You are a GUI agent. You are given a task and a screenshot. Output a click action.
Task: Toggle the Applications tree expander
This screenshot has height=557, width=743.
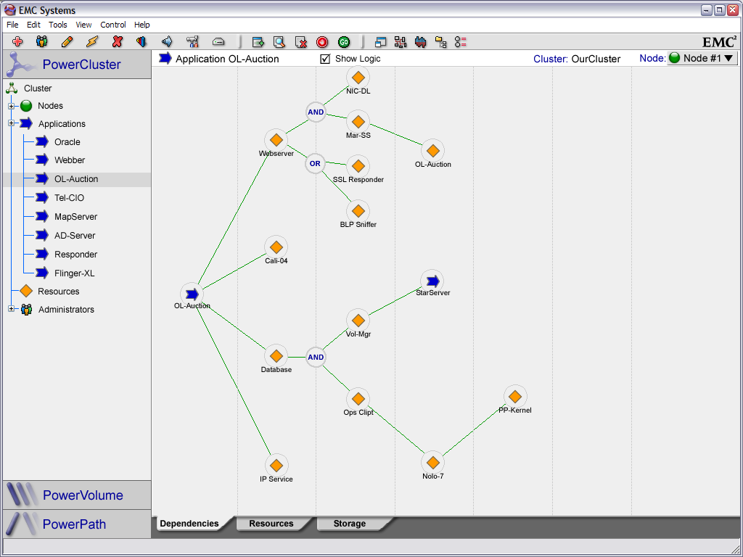[12, 123]
